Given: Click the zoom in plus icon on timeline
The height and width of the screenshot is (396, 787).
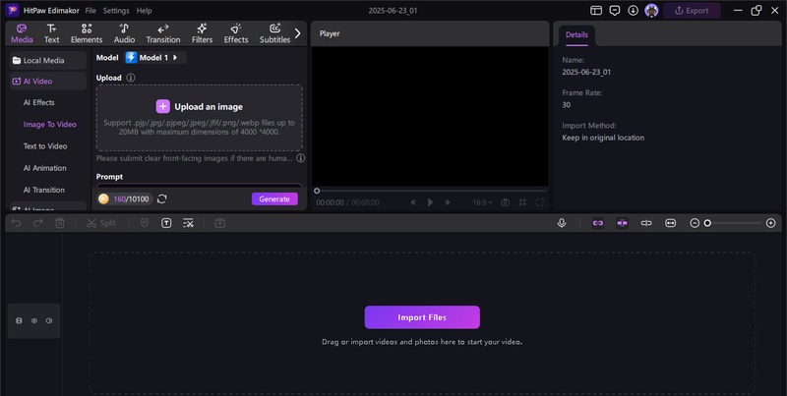Looking at the screenshot, I should [770, 223].
